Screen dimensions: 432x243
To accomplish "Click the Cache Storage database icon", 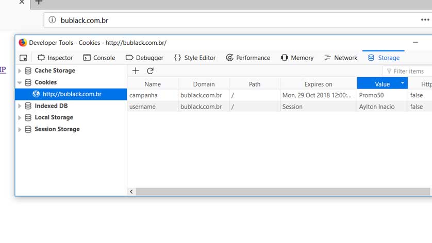I will pos(28,71).
